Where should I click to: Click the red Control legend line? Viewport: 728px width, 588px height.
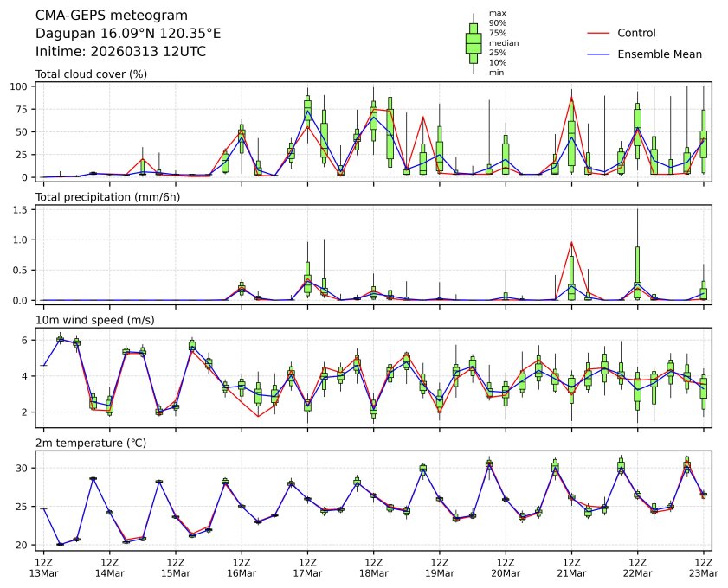pyautogui.click(x=598, y=33)
